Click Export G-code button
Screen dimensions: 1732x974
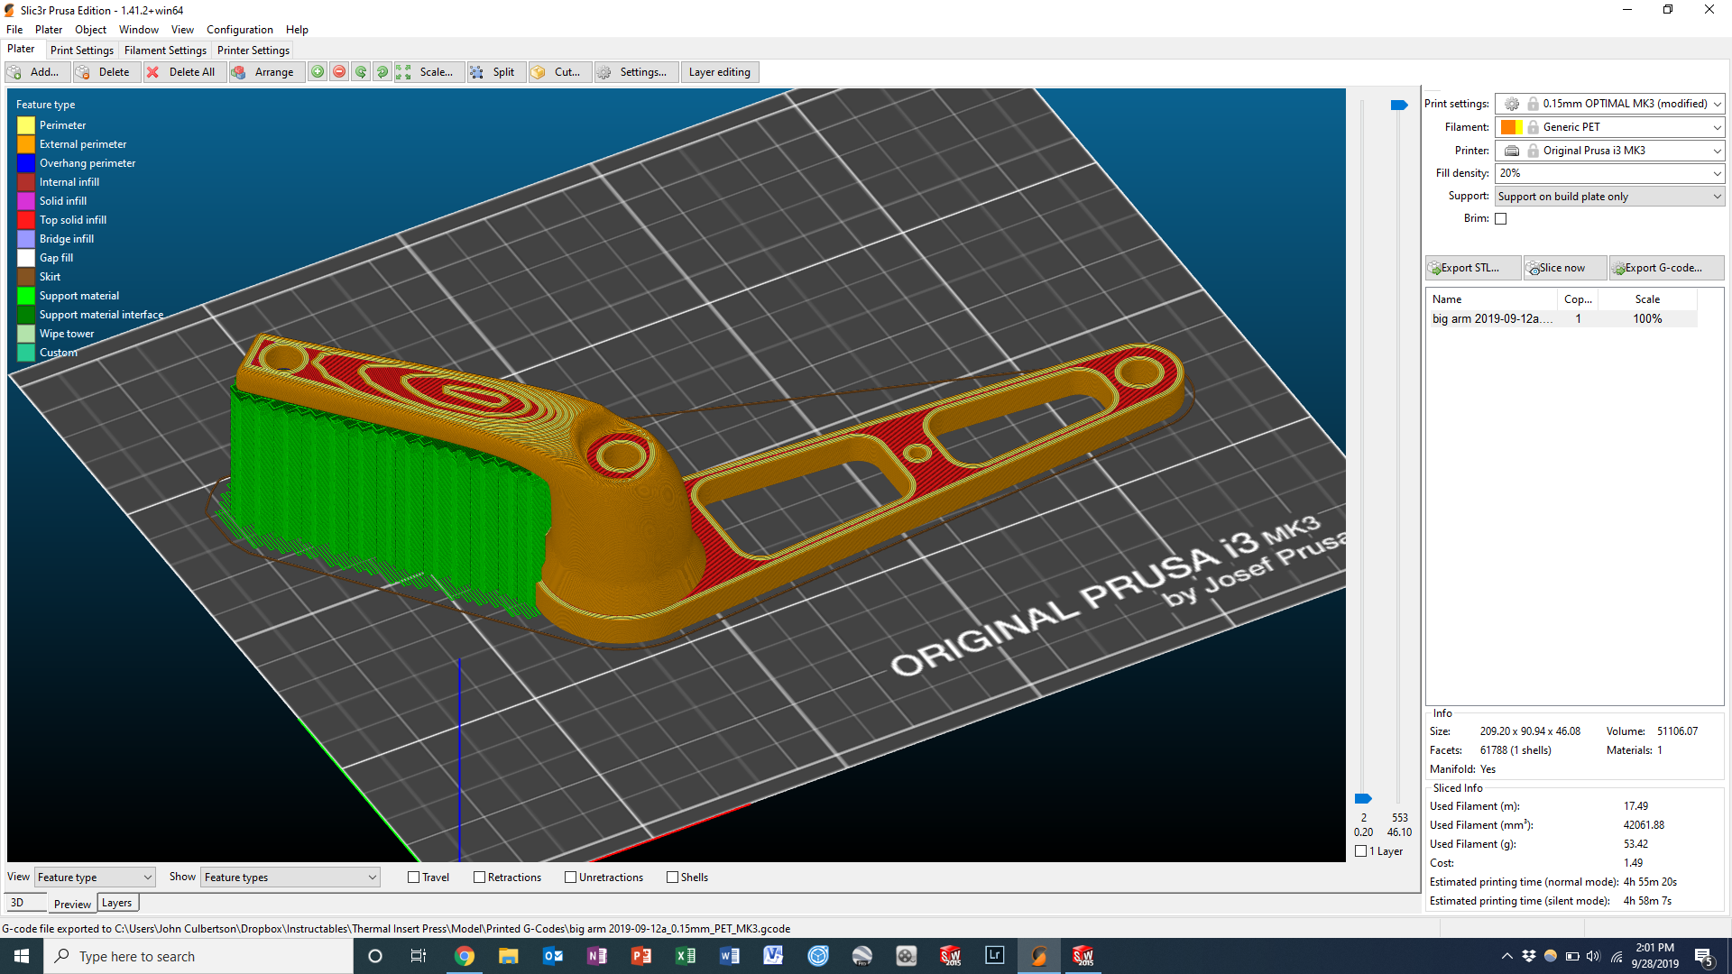click(1666, 268)
